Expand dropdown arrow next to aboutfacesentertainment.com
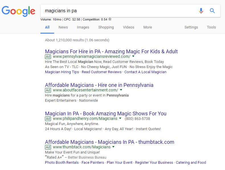225x170 pixels. click(121, 90)
